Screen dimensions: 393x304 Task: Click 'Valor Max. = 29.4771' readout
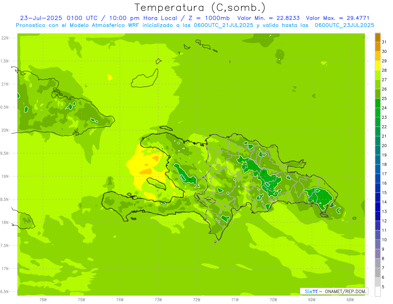click(338, 18)
